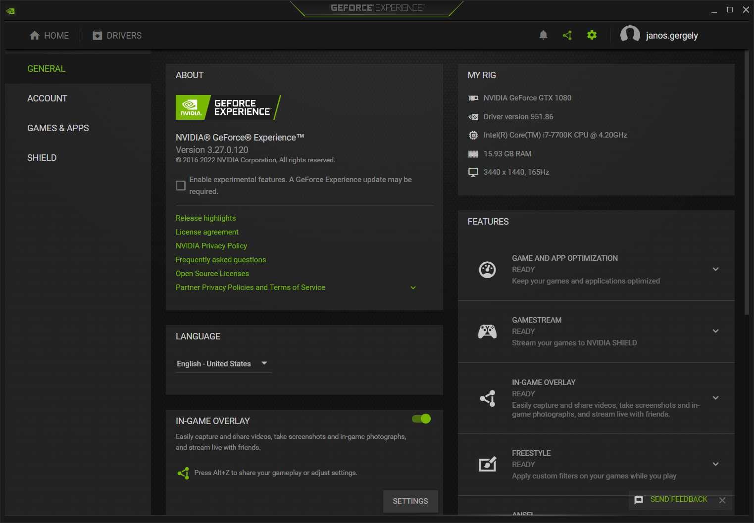Click the 3440 x 1440, 165Hz text
Screen dimensions: 754x523
pyautogui.click(x=516, y=172)
